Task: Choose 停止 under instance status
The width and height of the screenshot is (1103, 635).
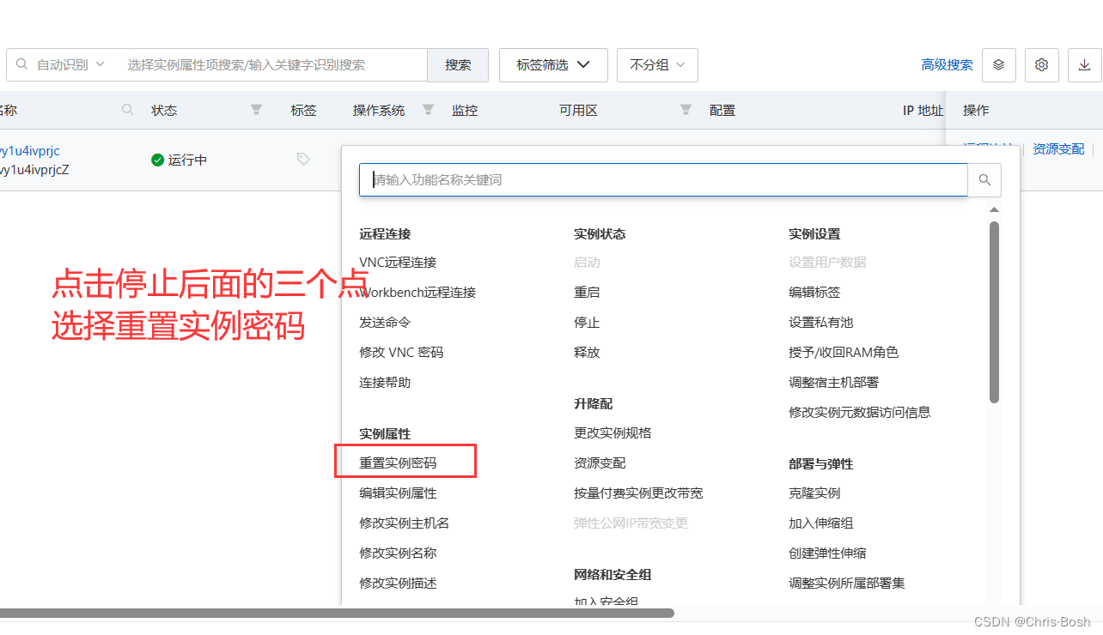Action: coord(587,323)
